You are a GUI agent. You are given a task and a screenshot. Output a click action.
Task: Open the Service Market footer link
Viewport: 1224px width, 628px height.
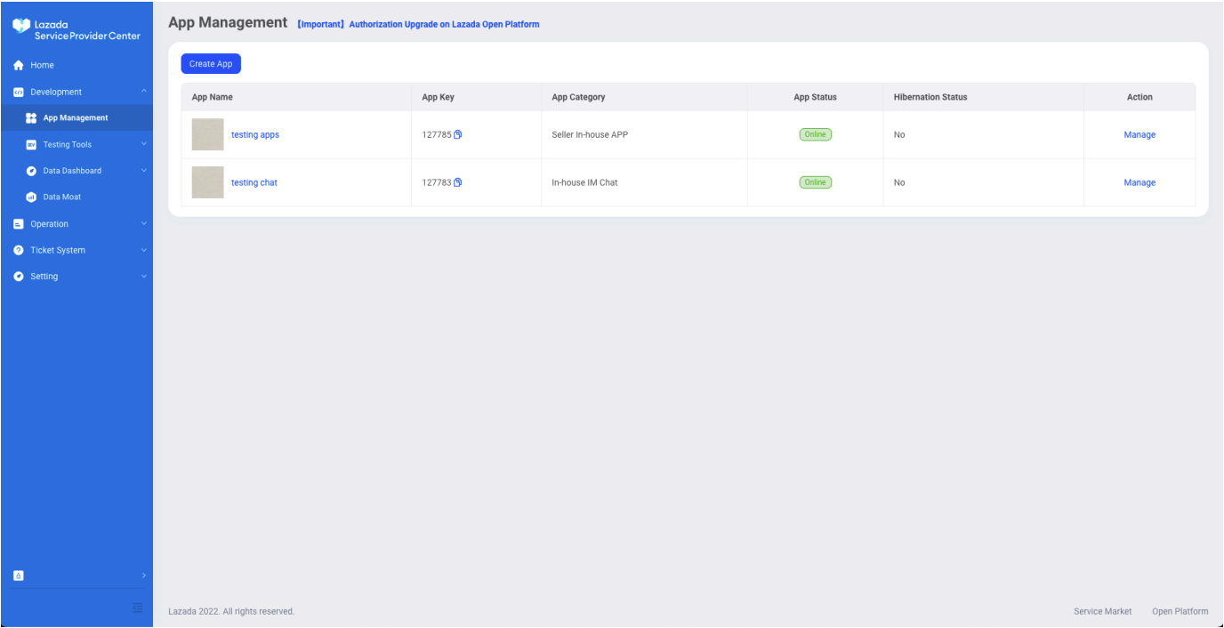click(x=1102, y=611)
